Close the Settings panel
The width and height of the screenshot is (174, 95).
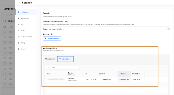tap(19, 3)
